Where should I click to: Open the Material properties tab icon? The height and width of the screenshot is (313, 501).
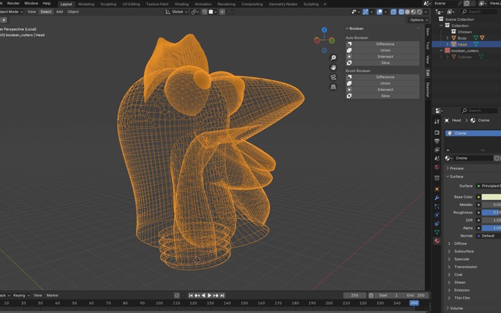(437, 241)
